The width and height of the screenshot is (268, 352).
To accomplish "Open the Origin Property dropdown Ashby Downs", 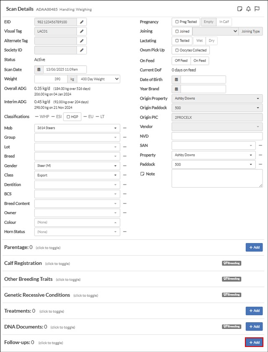I will point(217,98).
